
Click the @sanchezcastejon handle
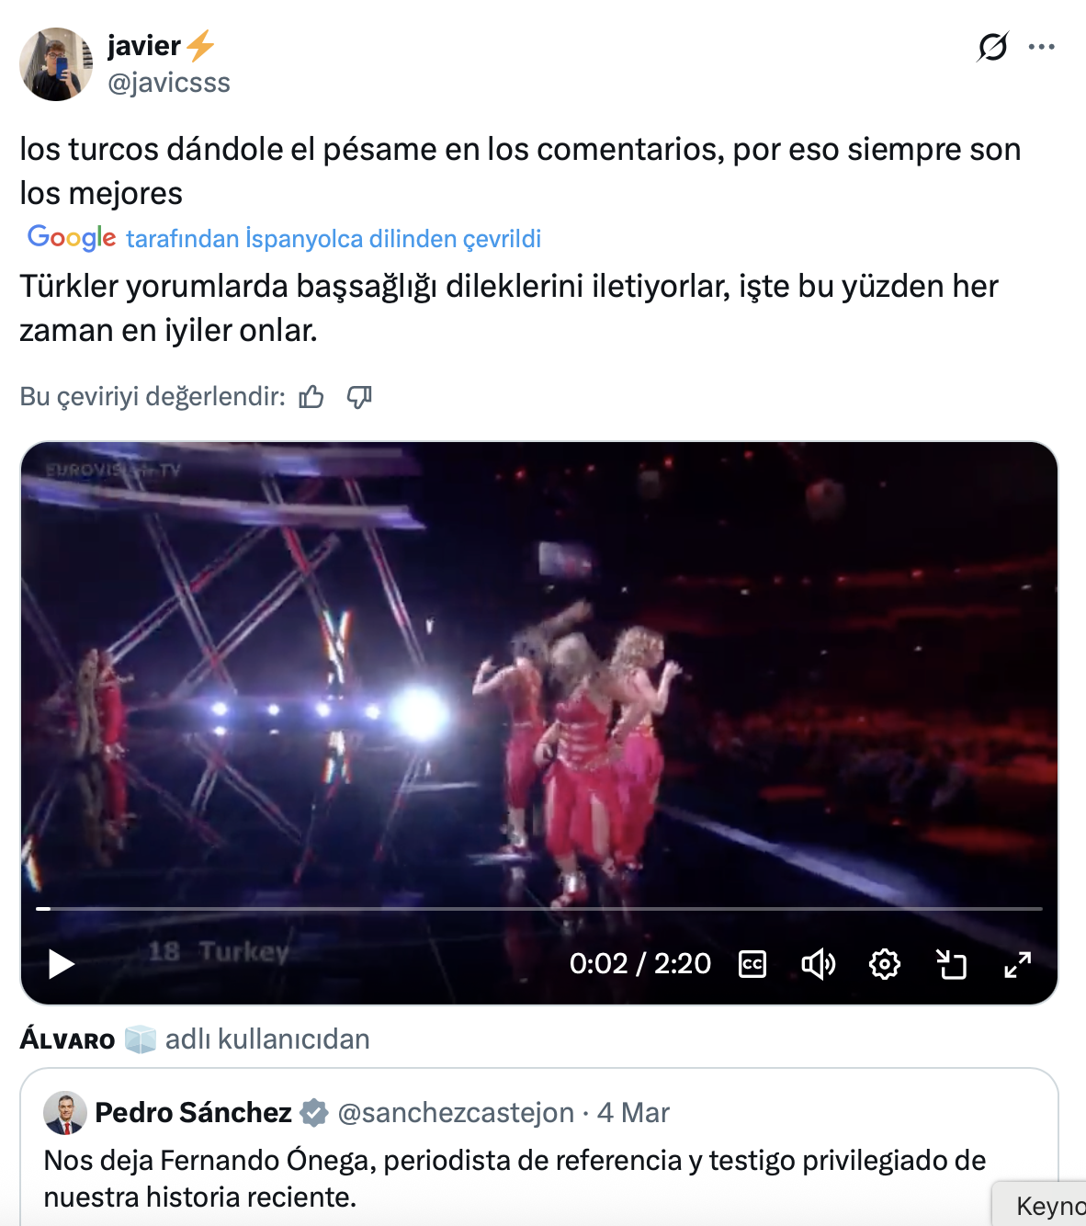[456, 1113]
